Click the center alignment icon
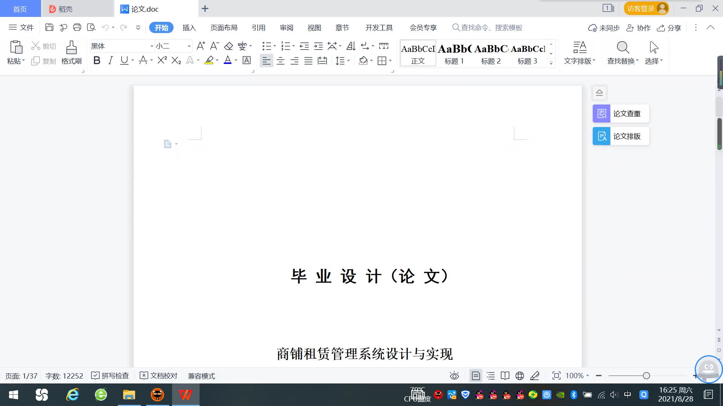This screenshot has width=723, height=406. pos(280,61)
